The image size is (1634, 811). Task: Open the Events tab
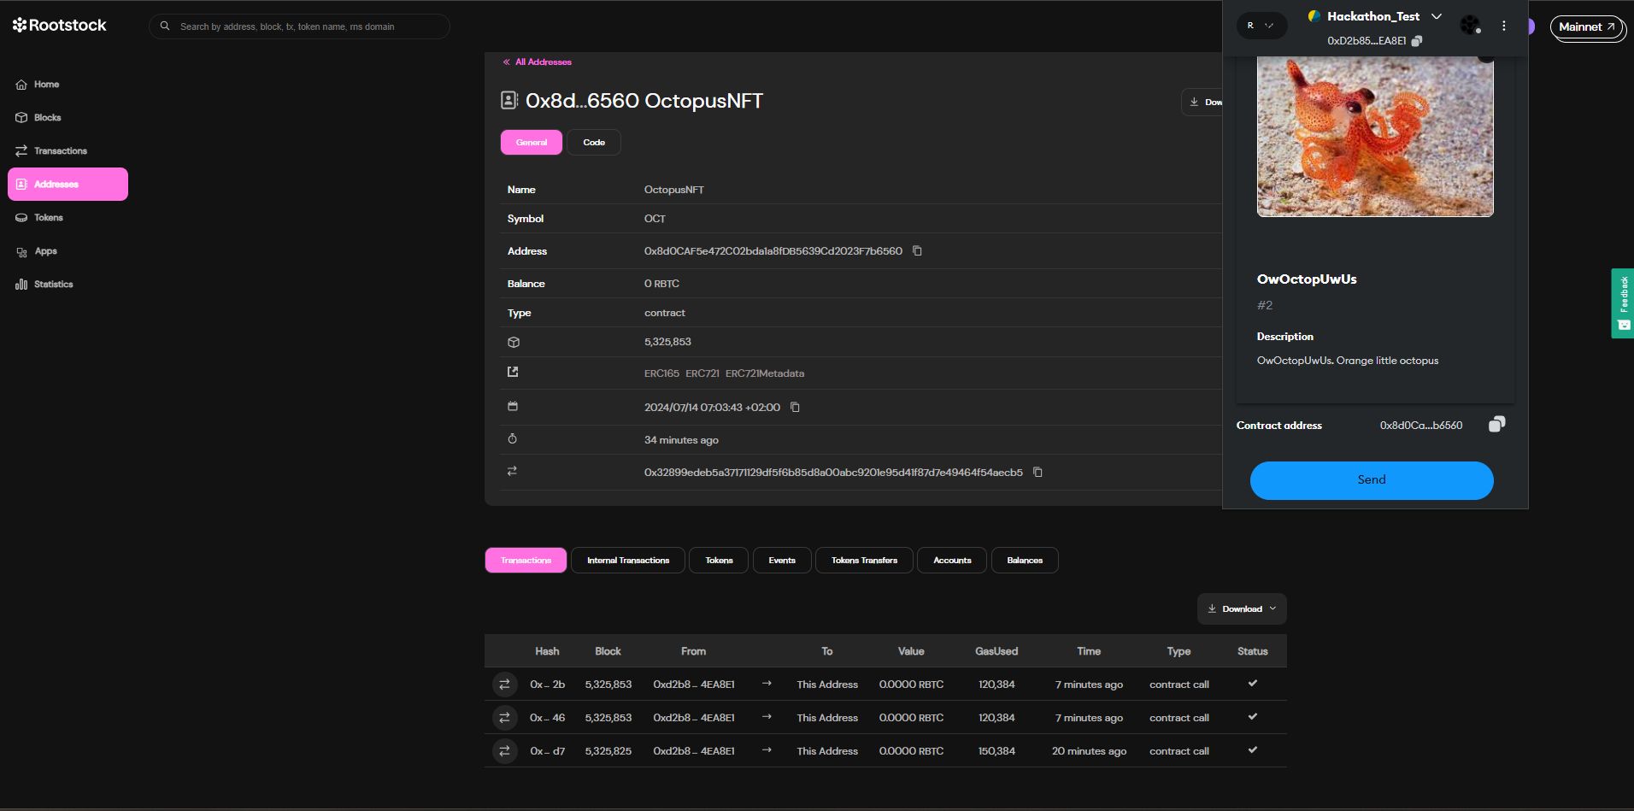782,561
